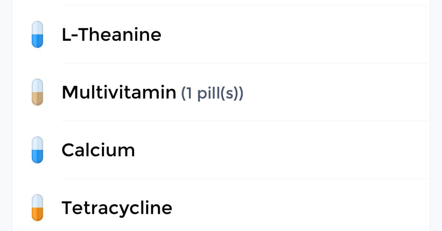Image resolution: width=442 pixels, height=231 pixels.
Task: Click empty row space right of L-Theanine
Action: [295, 35]
